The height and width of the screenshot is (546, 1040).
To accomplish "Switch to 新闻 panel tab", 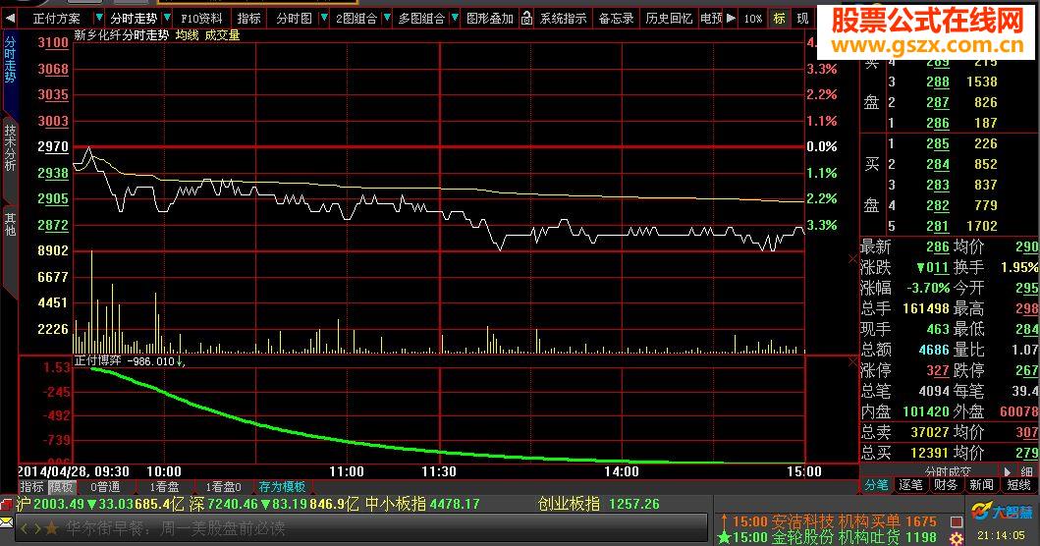I will click(981, 485).
